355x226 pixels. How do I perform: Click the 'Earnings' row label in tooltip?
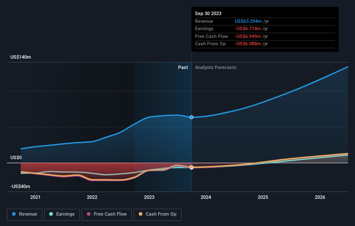coord(204,28)
